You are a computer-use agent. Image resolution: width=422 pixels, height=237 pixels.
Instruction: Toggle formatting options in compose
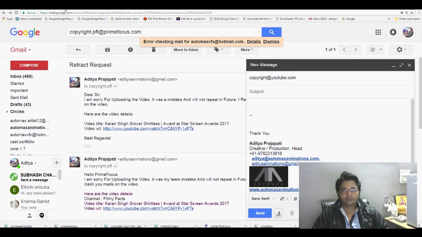[279, 213]
